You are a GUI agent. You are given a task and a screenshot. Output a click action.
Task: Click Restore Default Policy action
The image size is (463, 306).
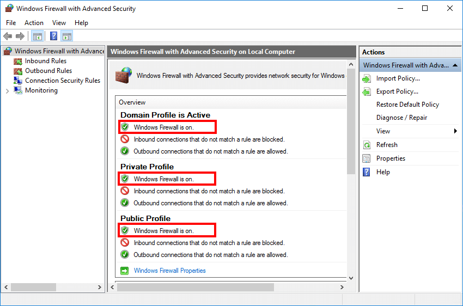[x=407, y=105]
